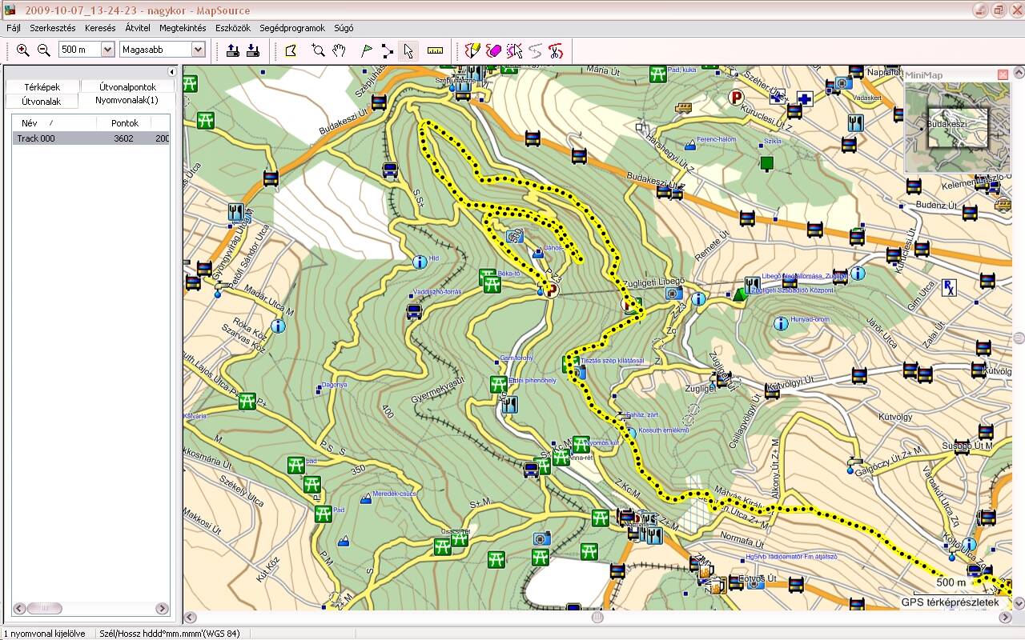Switch to the Útvonalpontok tab

point(127,86)
